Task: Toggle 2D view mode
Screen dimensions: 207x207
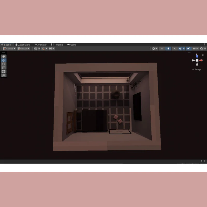Action: pos(162,49)
